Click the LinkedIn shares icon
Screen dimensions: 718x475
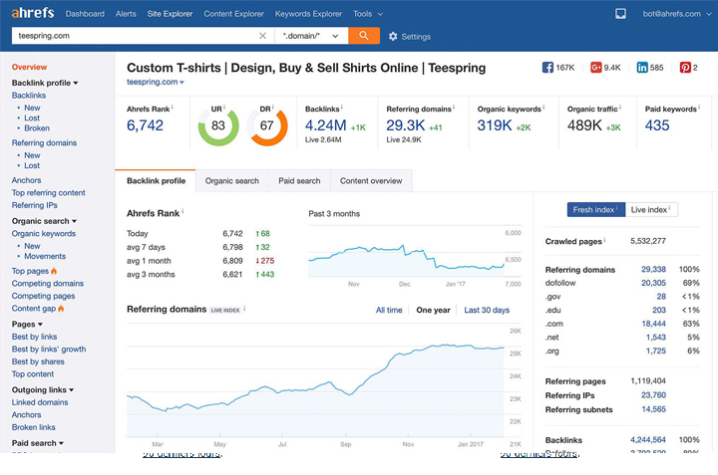pyautogui.click(x=642, y=68)
